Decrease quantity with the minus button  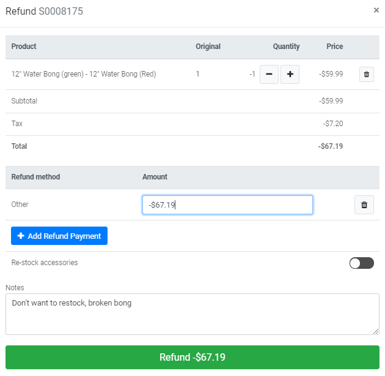(269, 74)
